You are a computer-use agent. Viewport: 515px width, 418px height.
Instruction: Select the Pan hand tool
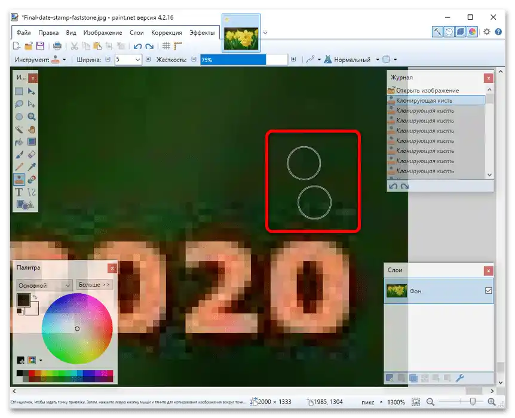(32, 129)
